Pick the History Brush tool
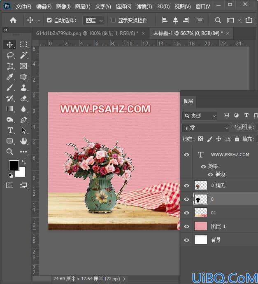258x284 pixels. [x=9, y=99]
